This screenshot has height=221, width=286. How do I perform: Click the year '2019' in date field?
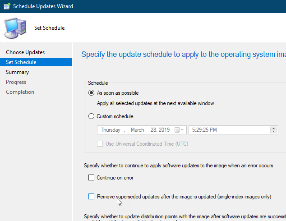pyautogui.click(x=163, y=130)
